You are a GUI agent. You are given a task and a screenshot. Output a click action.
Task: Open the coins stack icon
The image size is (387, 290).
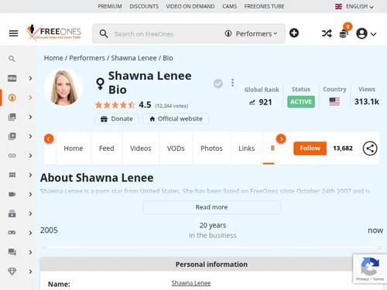pos(344,33)
